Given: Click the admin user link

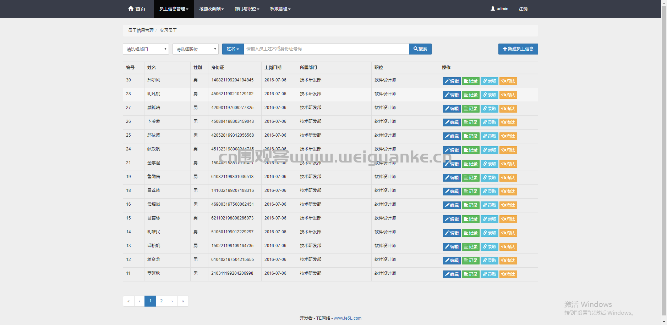Looking at the screenshot, I should click(499, 9).
